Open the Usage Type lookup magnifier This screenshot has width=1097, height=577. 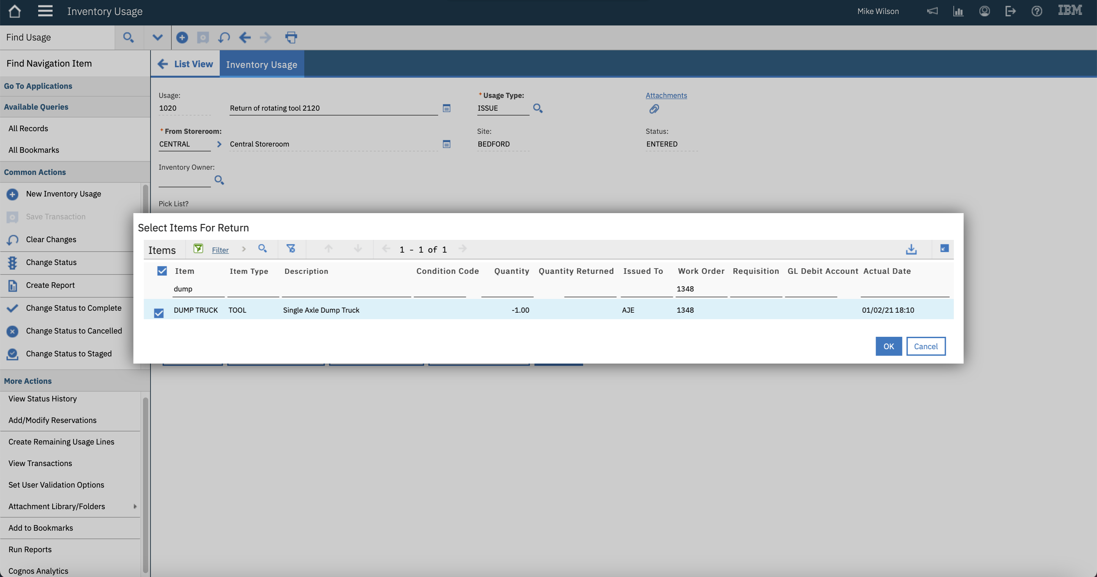pyautogui.click(x=537, y=109)
